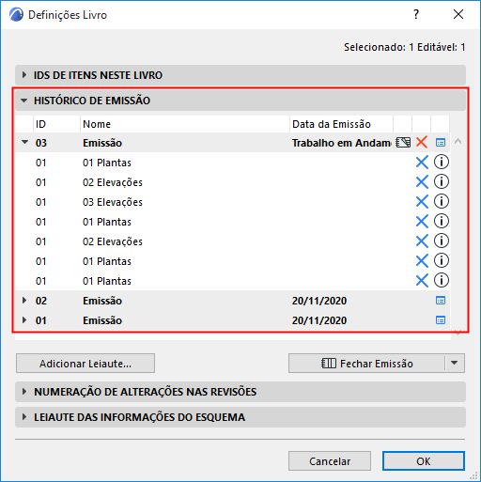Image resolution: width=481 pixels, height=482 pixels.
Task: Click the issue list scroll up arrow
Action: coord(458,142)
